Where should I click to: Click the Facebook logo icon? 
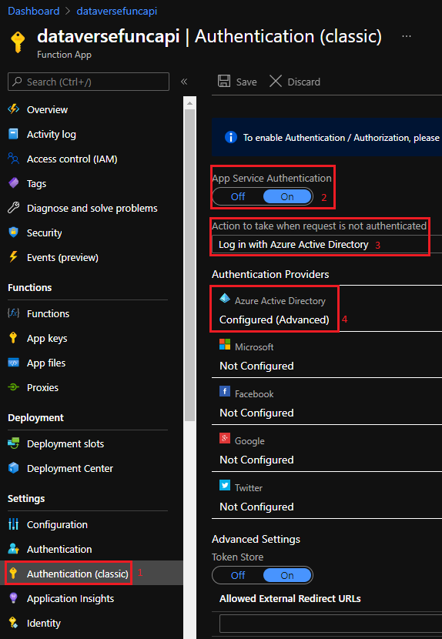[x=225, y=392]
